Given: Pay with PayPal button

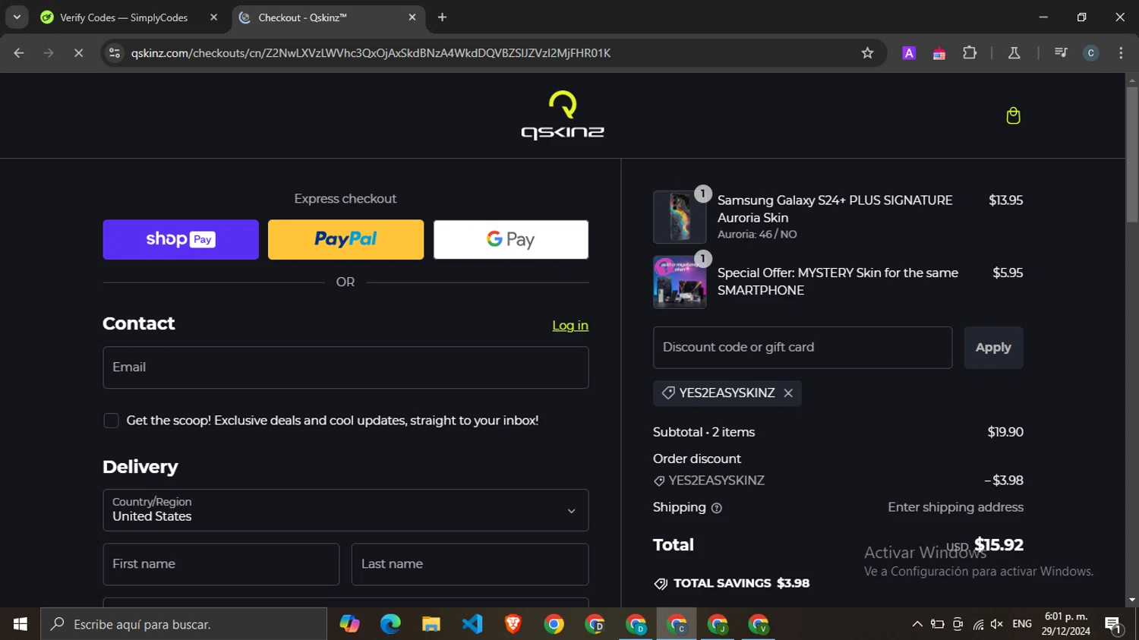Looking at the screenshot, I should pyautogui.click(x=345, y=240).
